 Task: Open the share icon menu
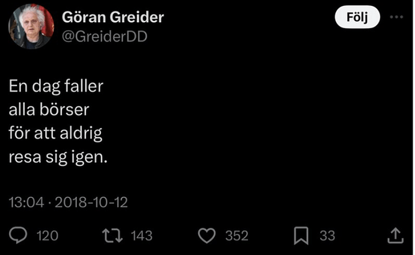[395, 235]
